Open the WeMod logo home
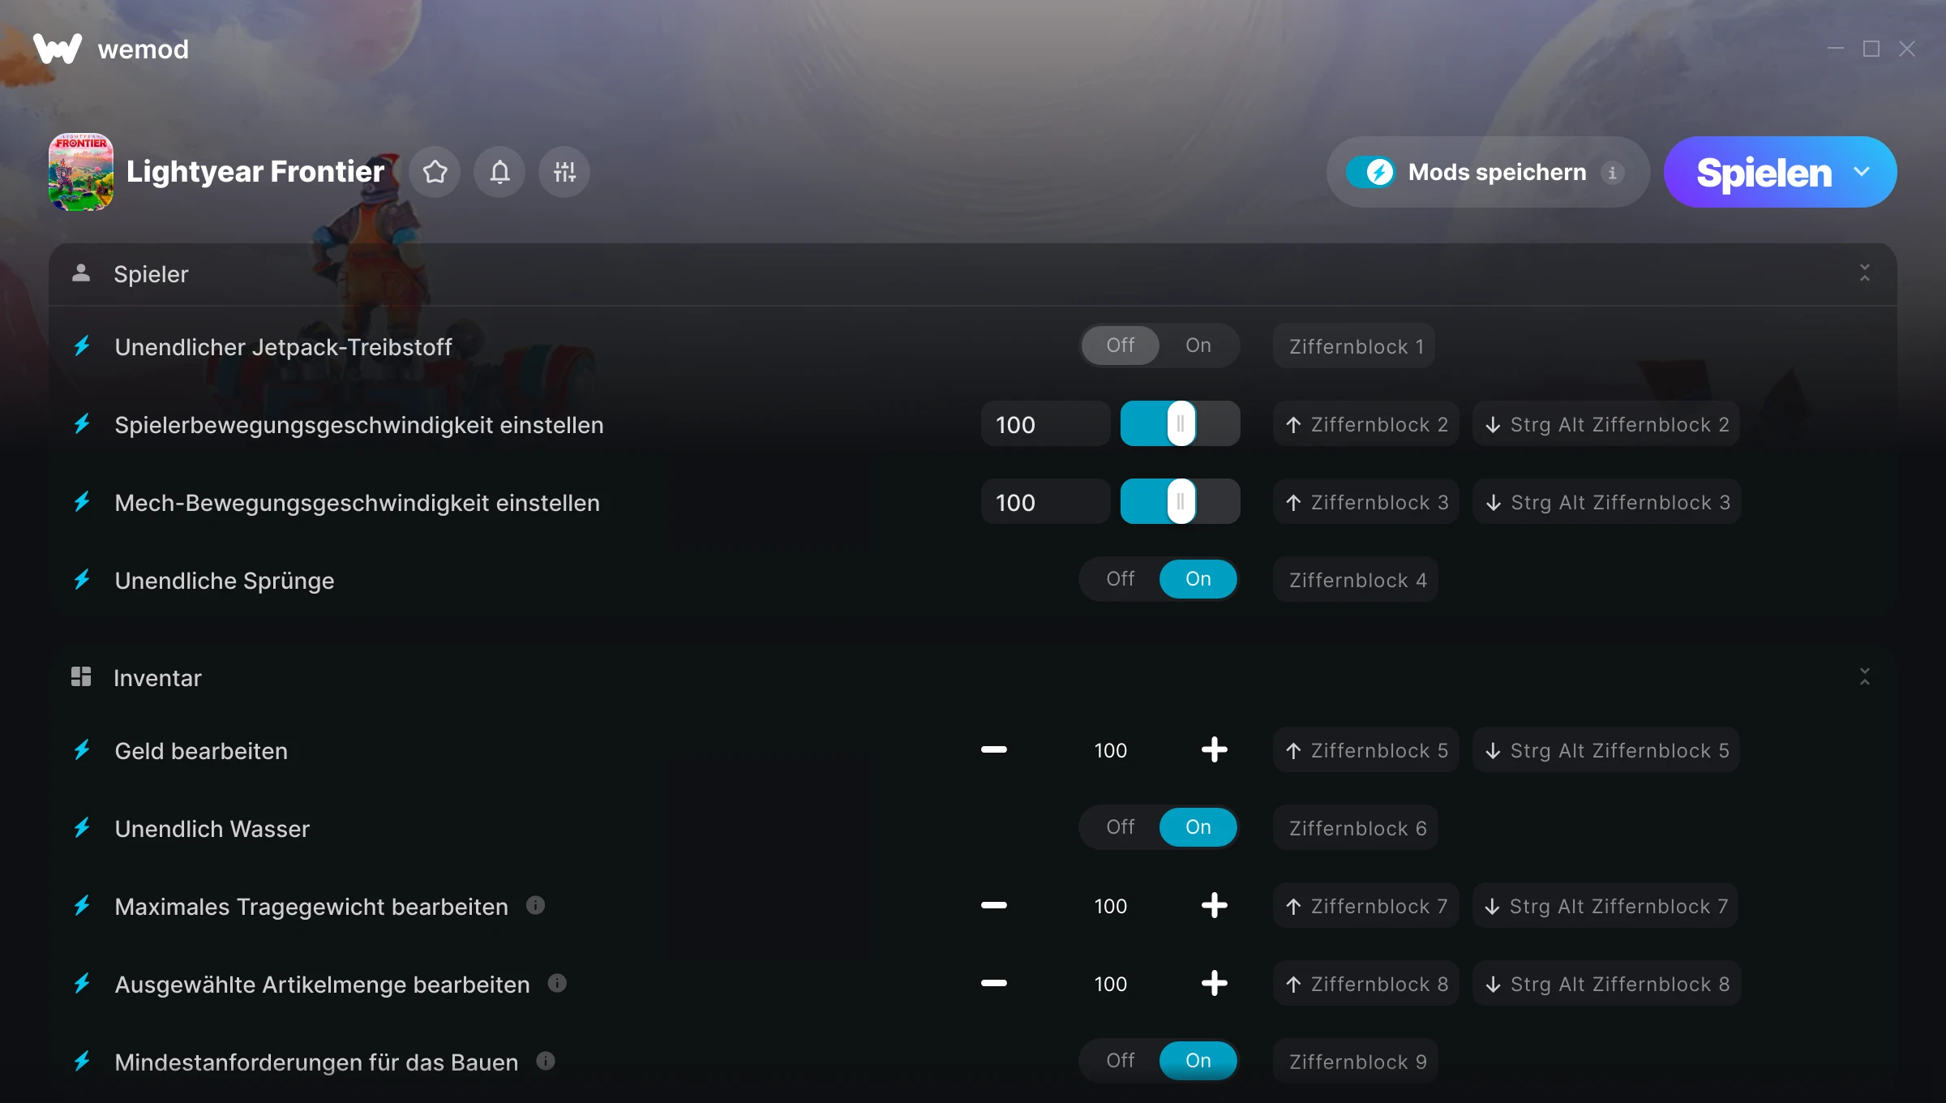 pos(57,49)
